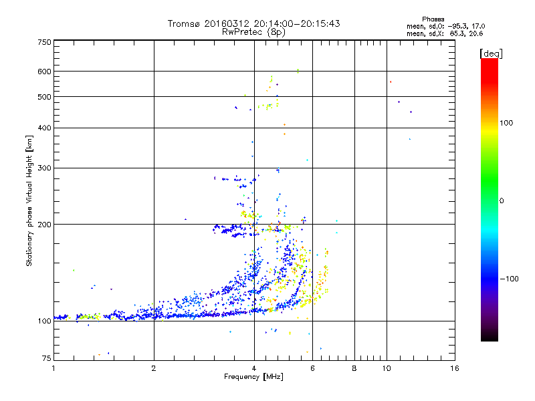Click the cyan data point near 7 MHz, 200 km
This screenshot has width=535, height=401.
tap(337, 221)
